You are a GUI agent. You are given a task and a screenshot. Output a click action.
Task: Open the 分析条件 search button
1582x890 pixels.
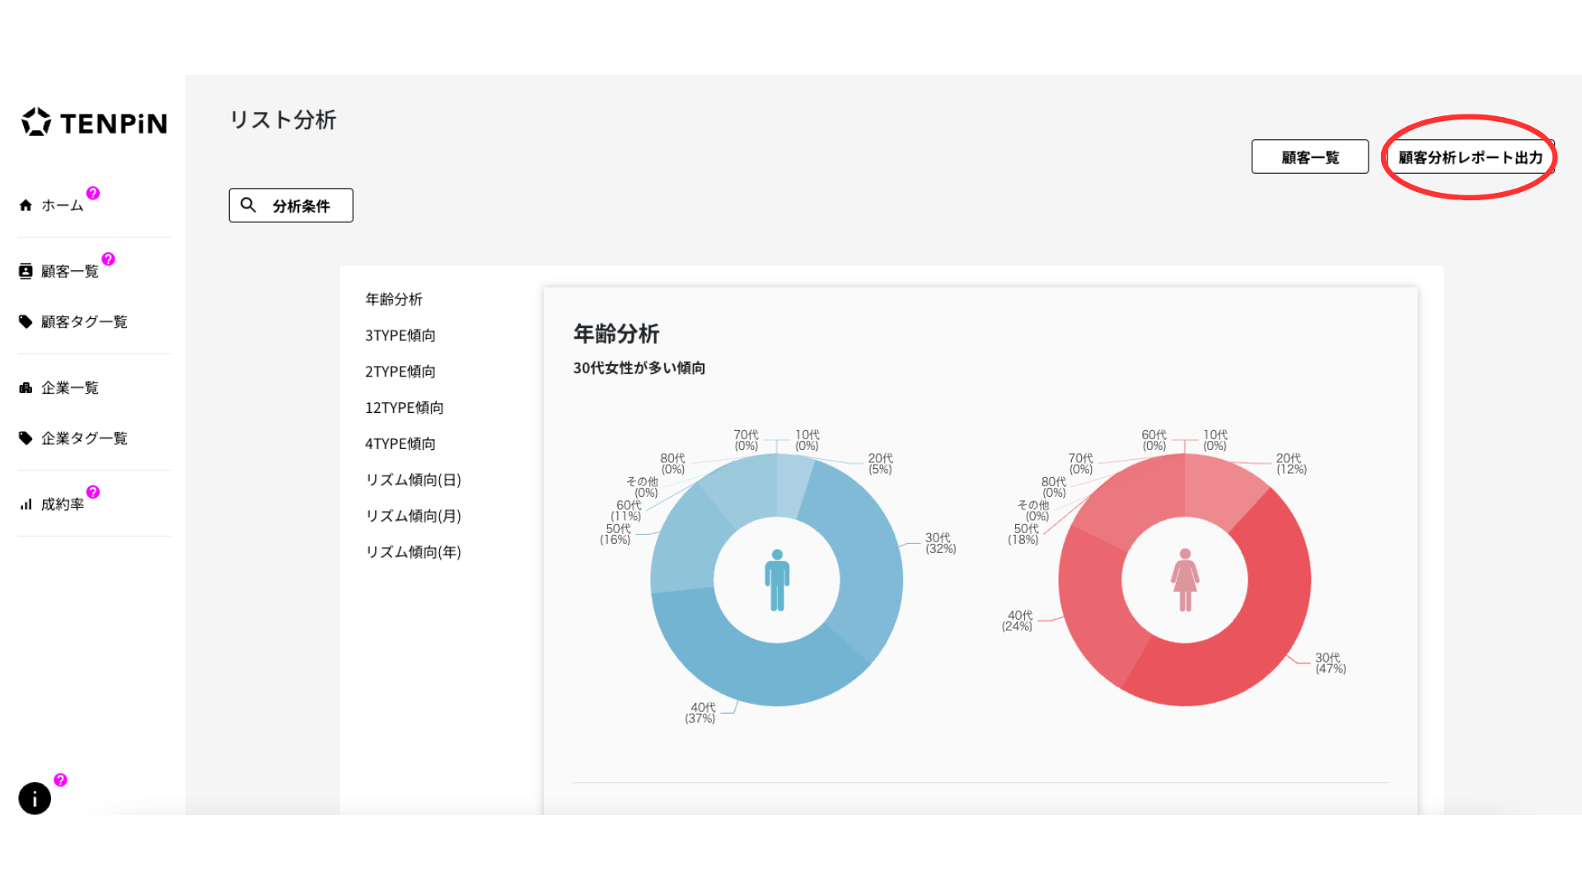coord(291,205)
